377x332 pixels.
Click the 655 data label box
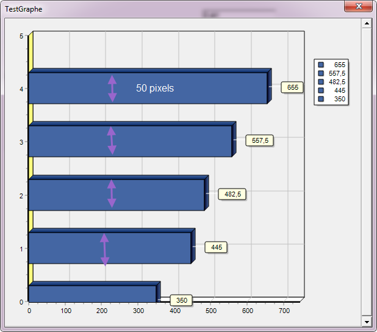pyautogui.click(x=292, y=87)
